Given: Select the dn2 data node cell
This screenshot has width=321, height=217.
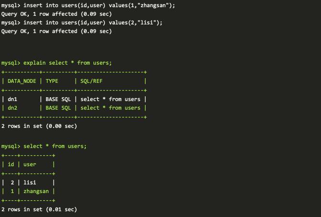Looking at the screenshot, I should pos(12,108).
